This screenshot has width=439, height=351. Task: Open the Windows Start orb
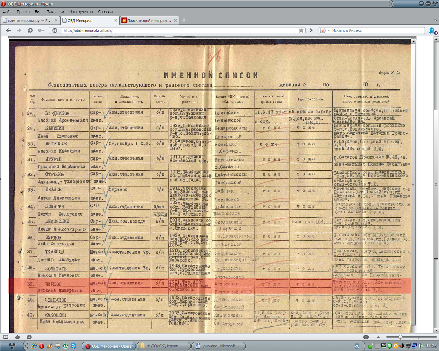coord(12,346)
